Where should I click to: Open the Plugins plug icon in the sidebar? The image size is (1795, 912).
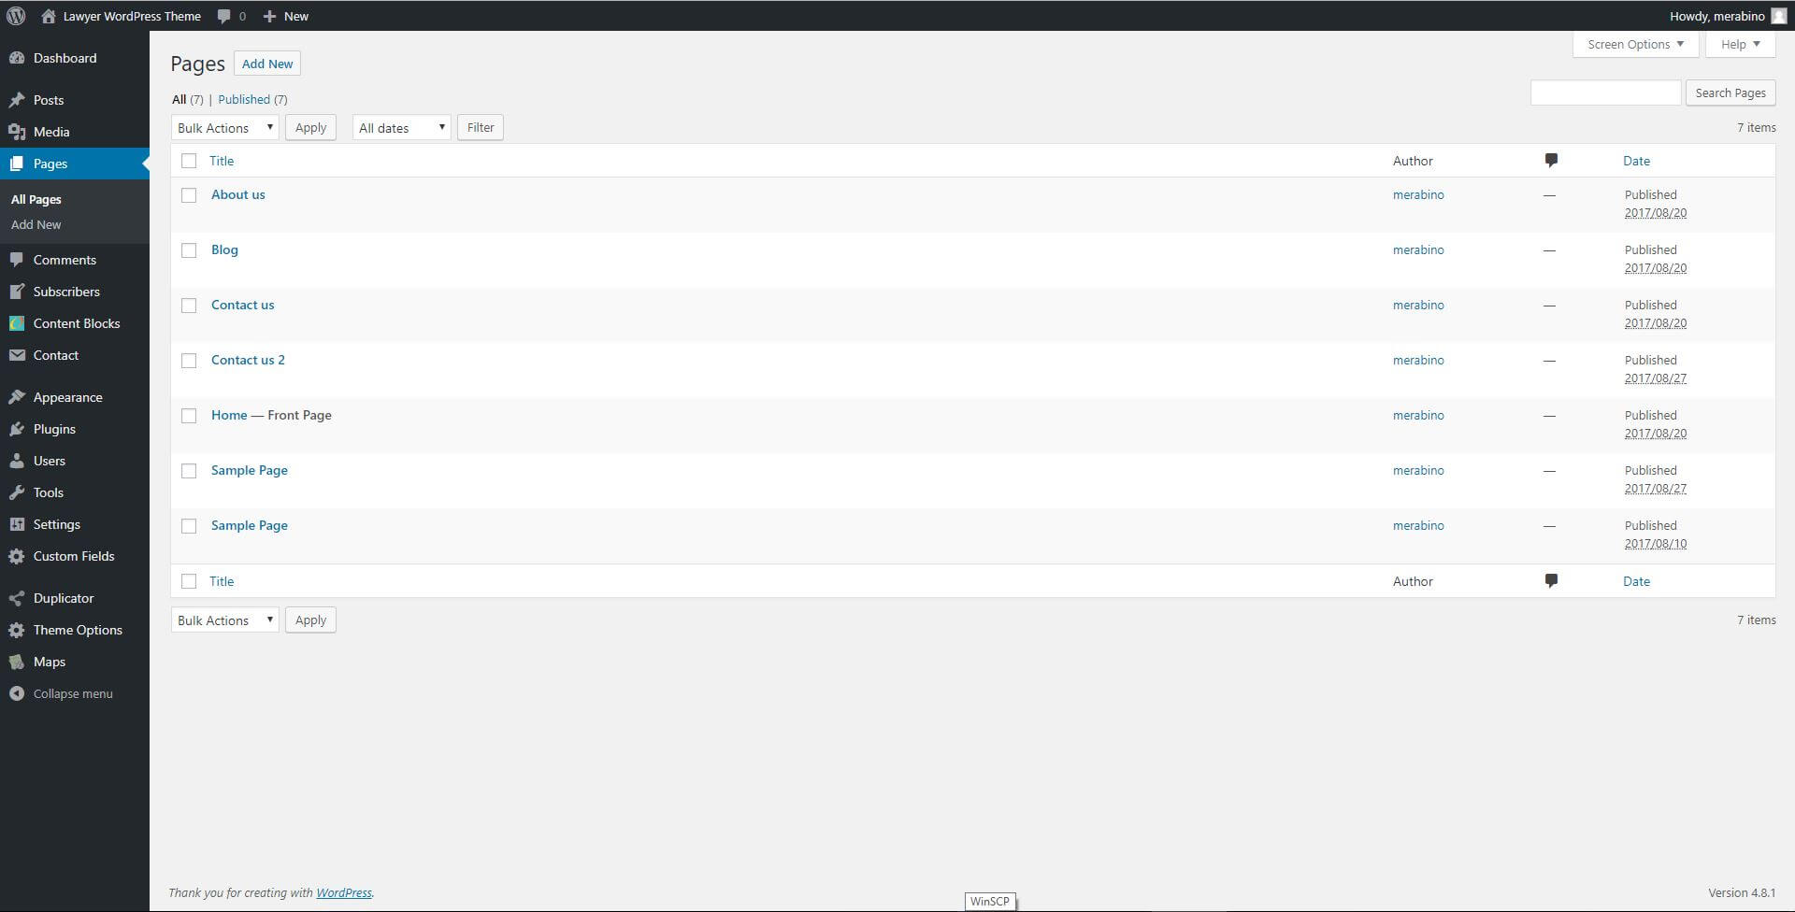point(17,429)
